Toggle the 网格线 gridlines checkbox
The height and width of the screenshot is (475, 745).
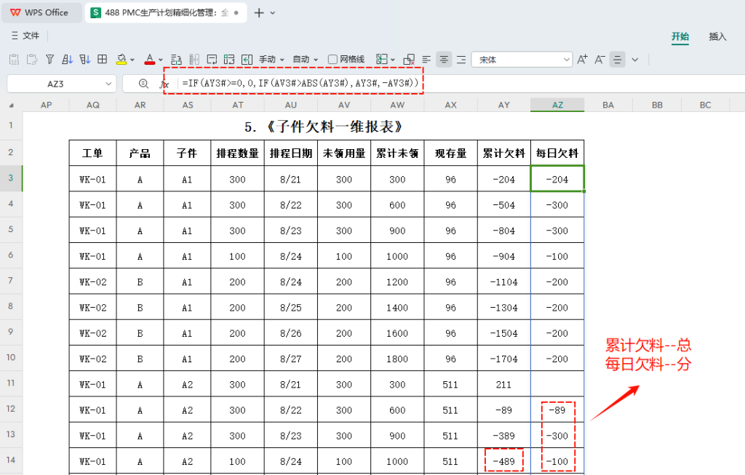click(x=332, y=60)
